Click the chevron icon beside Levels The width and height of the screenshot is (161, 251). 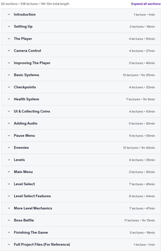point(9,160)
